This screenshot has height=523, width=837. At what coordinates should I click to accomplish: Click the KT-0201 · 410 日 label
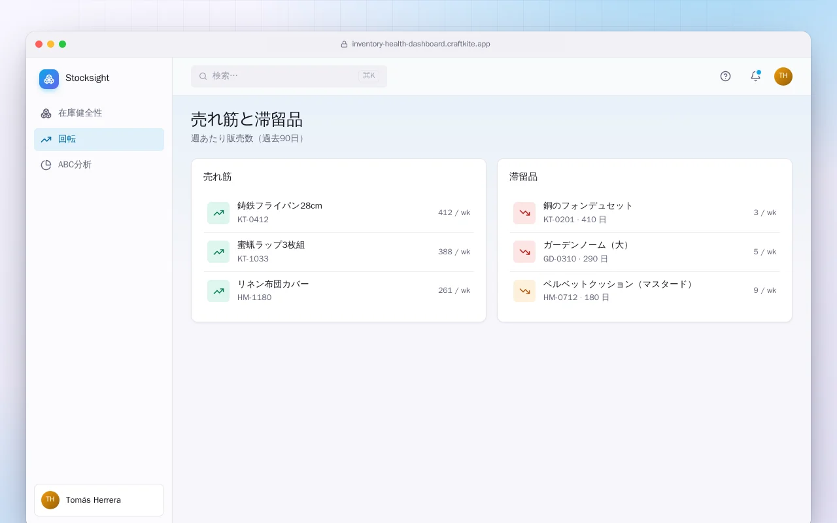[575, 220]
